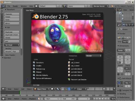Click the timeline green current frame marker
Screen dimensions: 135x101
pos(20,92)
